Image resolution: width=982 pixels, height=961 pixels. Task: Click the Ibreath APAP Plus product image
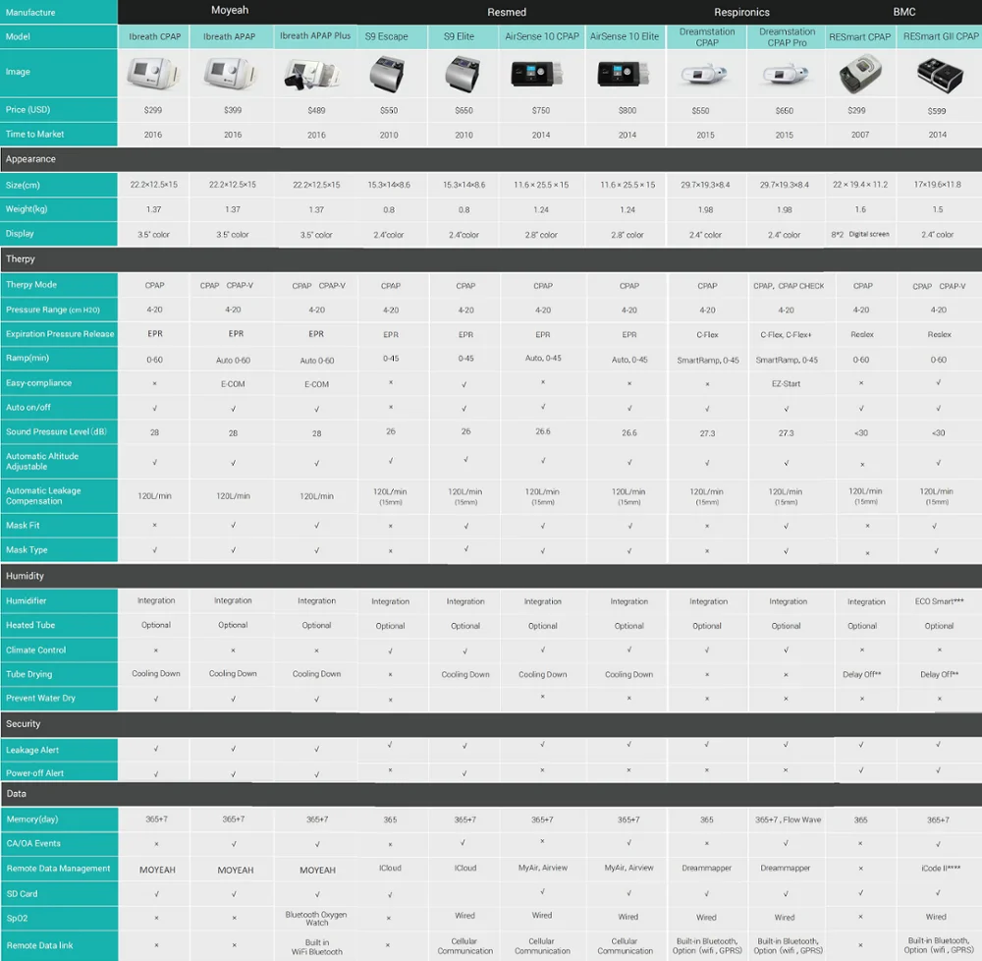311,75
